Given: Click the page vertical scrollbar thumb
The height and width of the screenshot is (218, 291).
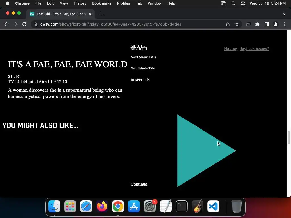Looking at the screenshot, I should [x=289, y=137].
